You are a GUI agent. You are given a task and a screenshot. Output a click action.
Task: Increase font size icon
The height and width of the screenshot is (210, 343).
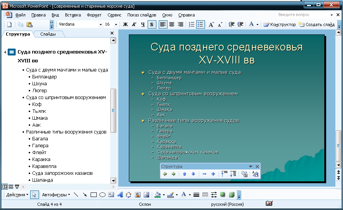point(211,24)
